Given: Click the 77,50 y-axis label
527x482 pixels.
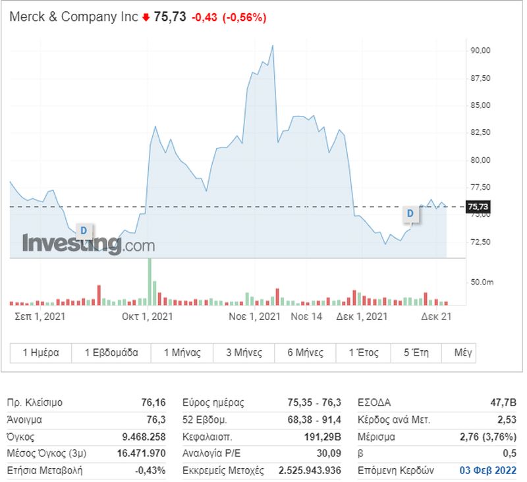Looking at the screenshot, I should (x=480, y=187).
